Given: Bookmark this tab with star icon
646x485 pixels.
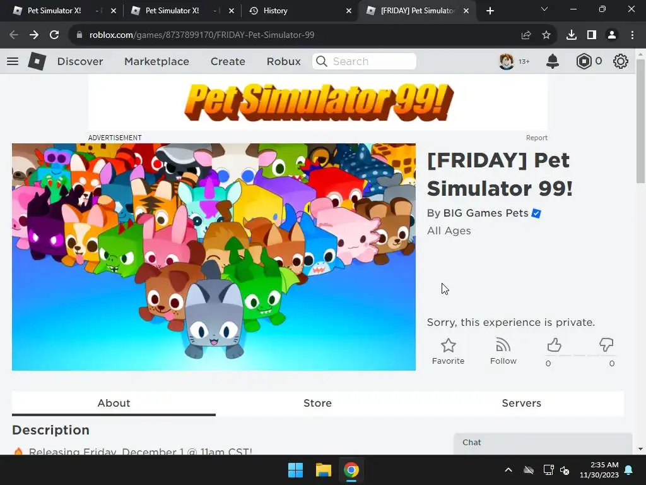Looking at the screenshot, I should 546,35.
